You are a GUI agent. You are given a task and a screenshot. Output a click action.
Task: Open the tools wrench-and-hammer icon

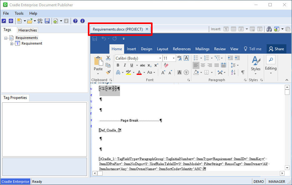point(40,21)
